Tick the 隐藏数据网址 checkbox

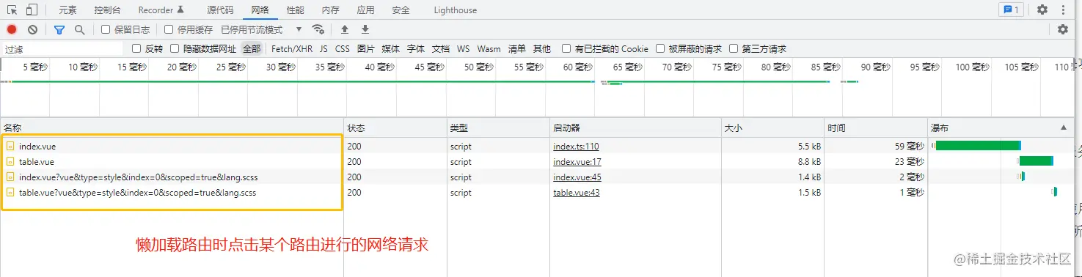pyautogui.click(x=175, y=48)
